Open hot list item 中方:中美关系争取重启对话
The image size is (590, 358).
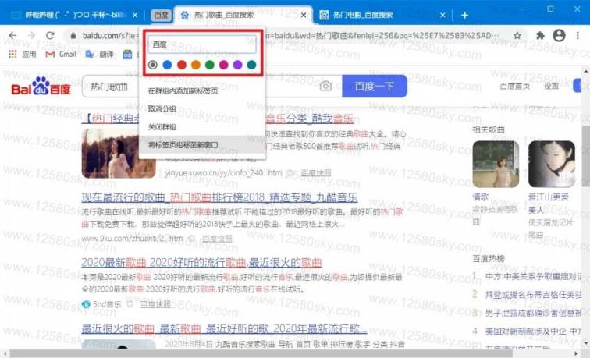(534, 276)
